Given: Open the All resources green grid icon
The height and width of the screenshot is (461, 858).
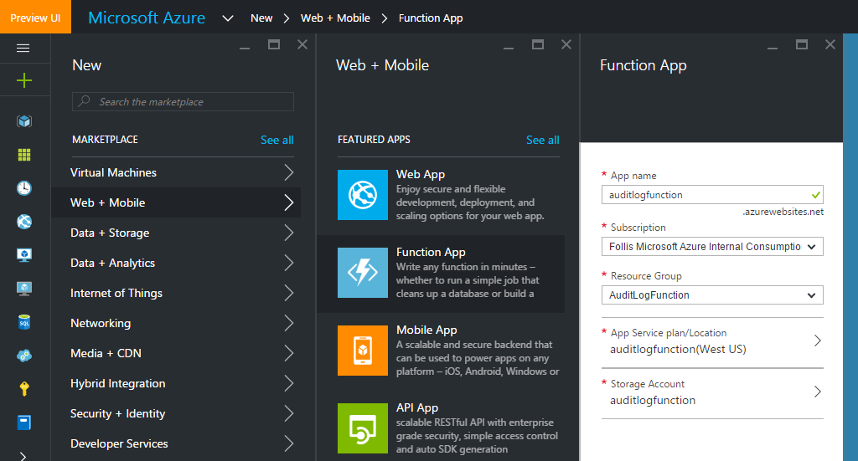Looking at the screenshot, I should point(24,155).
